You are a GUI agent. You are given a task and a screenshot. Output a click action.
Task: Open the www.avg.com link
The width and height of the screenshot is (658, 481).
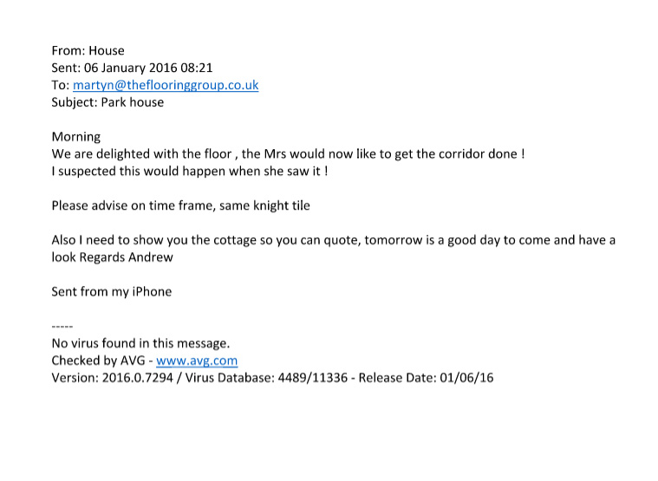(x=197, y=361)
